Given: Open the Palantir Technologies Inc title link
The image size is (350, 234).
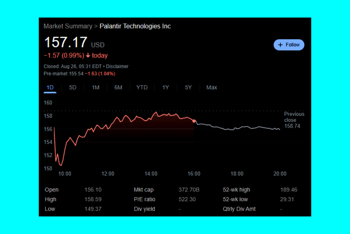Looking at the screenshot, I should 135,26.
